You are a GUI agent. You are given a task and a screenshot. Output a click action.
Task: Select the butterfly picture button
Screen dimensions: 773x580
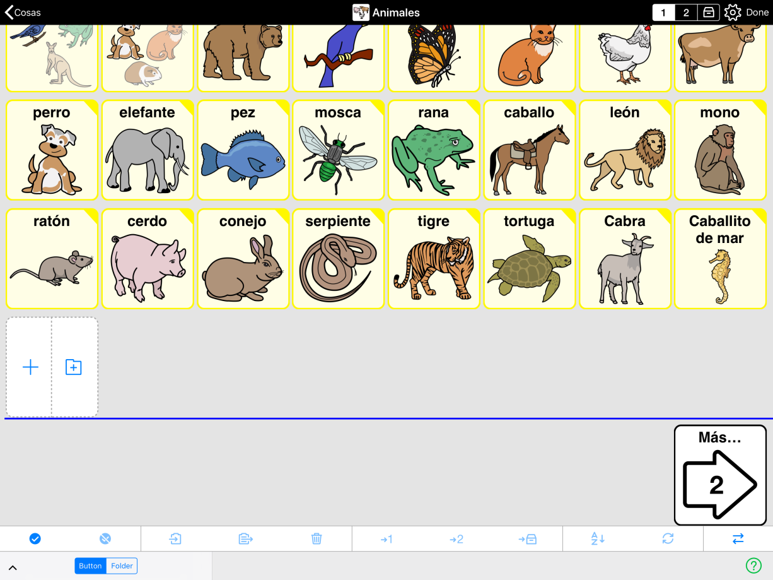(x=434, y=58)
